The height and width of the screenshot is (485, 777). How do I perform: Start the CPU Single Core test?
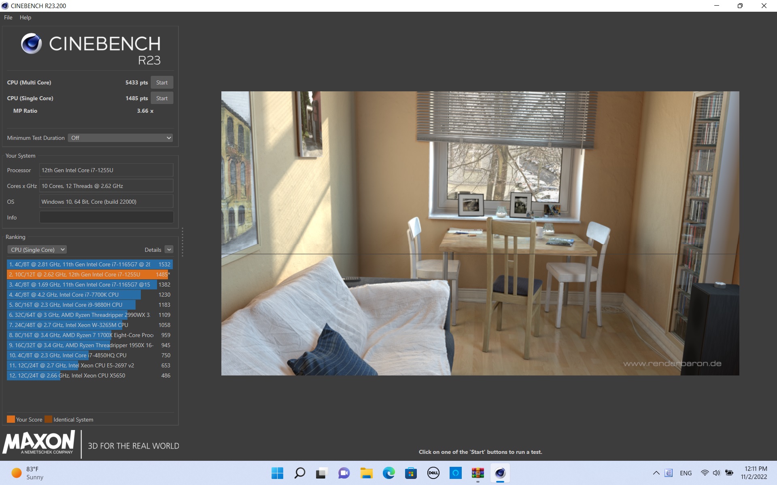coord(162,98)
